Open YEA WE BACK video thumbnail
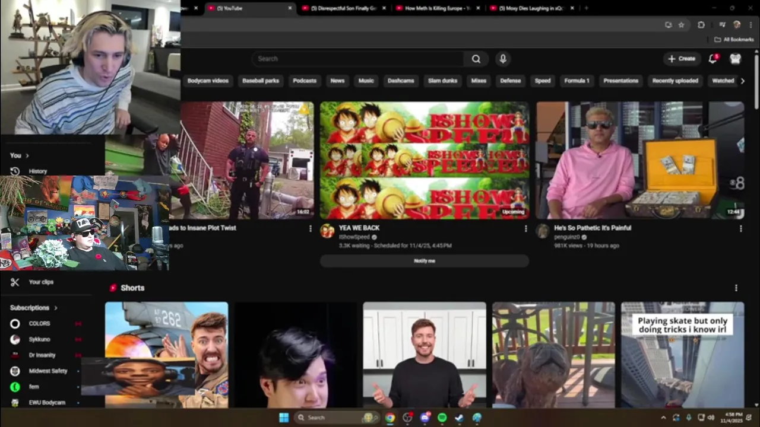This screenshot has height=427, width=760. [x=425, y=160]
